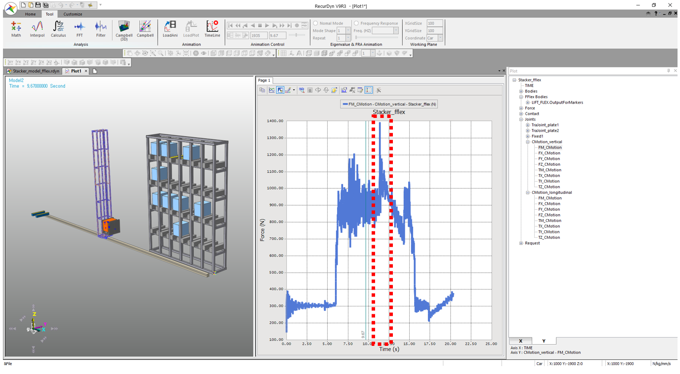Select the Nomal Mode radio button

(x=316, y=23)
